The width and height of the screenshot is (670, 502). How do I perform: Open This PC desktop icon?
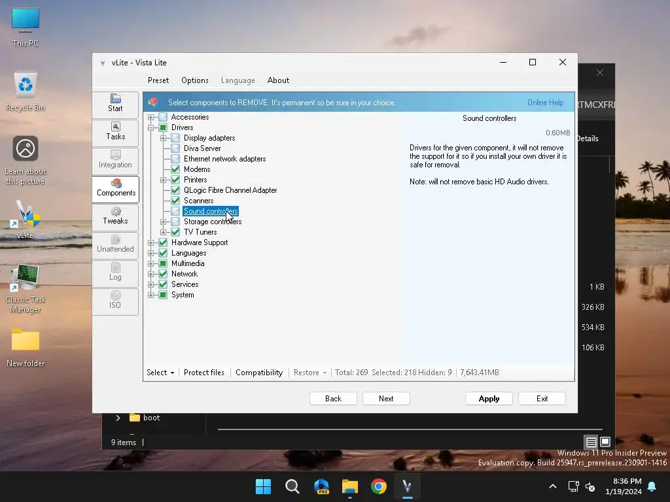pyautogui.click(x=26, y=27)
